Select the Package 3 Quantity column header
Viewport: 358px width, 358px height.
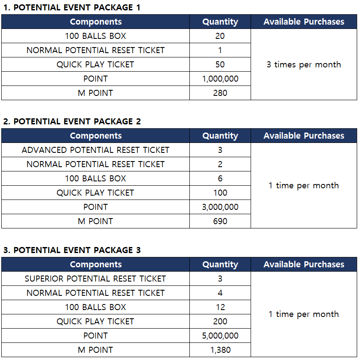point(220,264)
